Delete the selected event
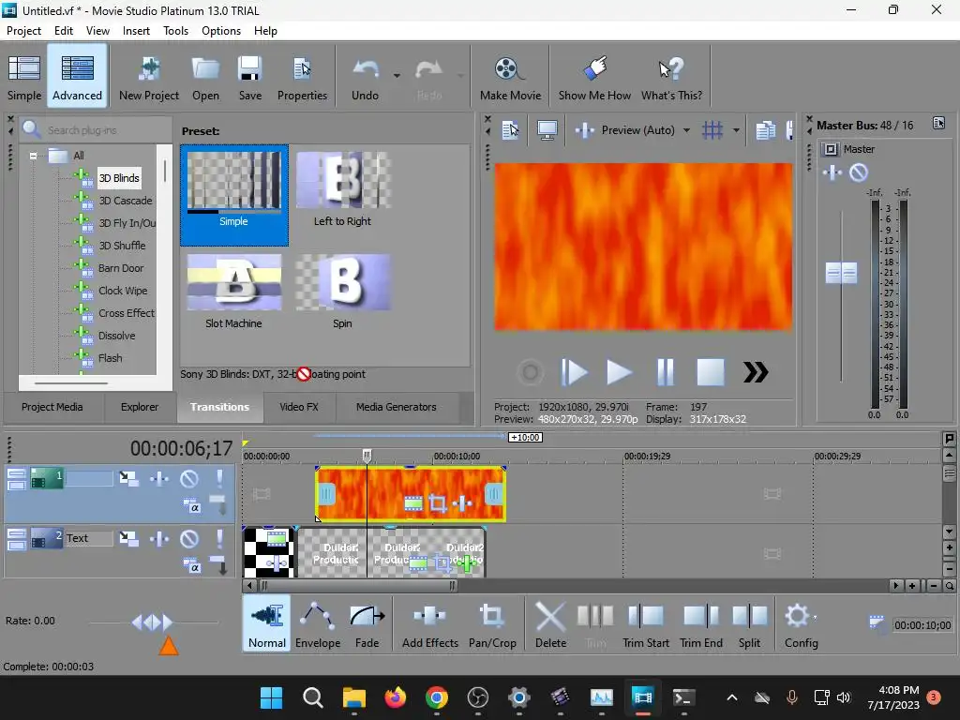960x720 pixels. point(550,625)
